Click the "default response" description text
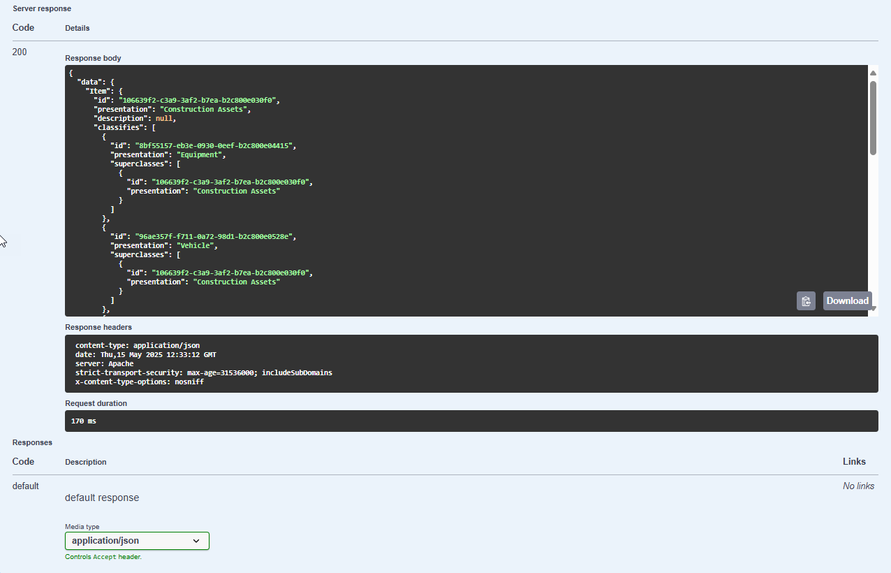This screenshot has width=891, height=573. 102,498
